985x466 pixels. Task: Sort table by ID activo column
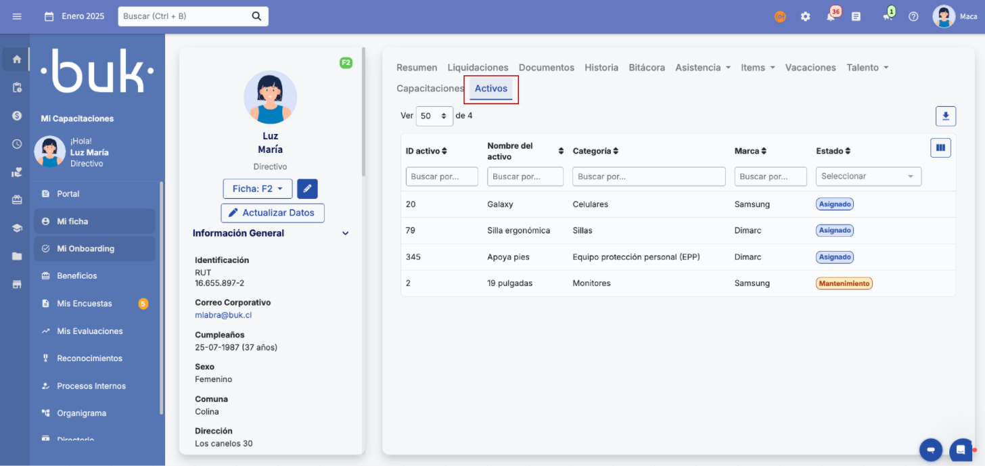tap(426, 151)
